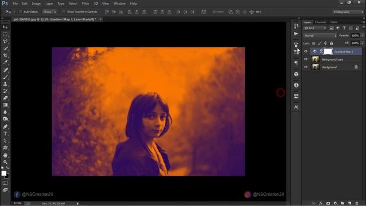Open the Info panel icon
The height and width of the screenshot is (206, 366).
[296, 85]
